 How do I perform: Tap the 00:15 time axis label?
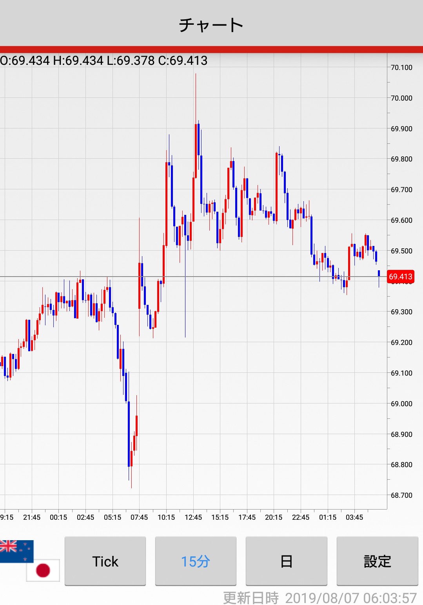(58, 517)
